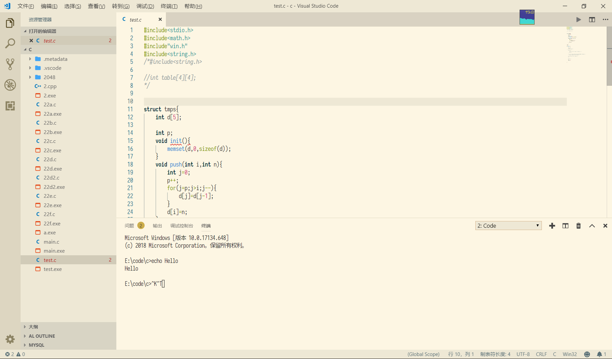612x359 pixels.
Task: Add a new terminal with plus icon
Action: [x=552, y=226]
